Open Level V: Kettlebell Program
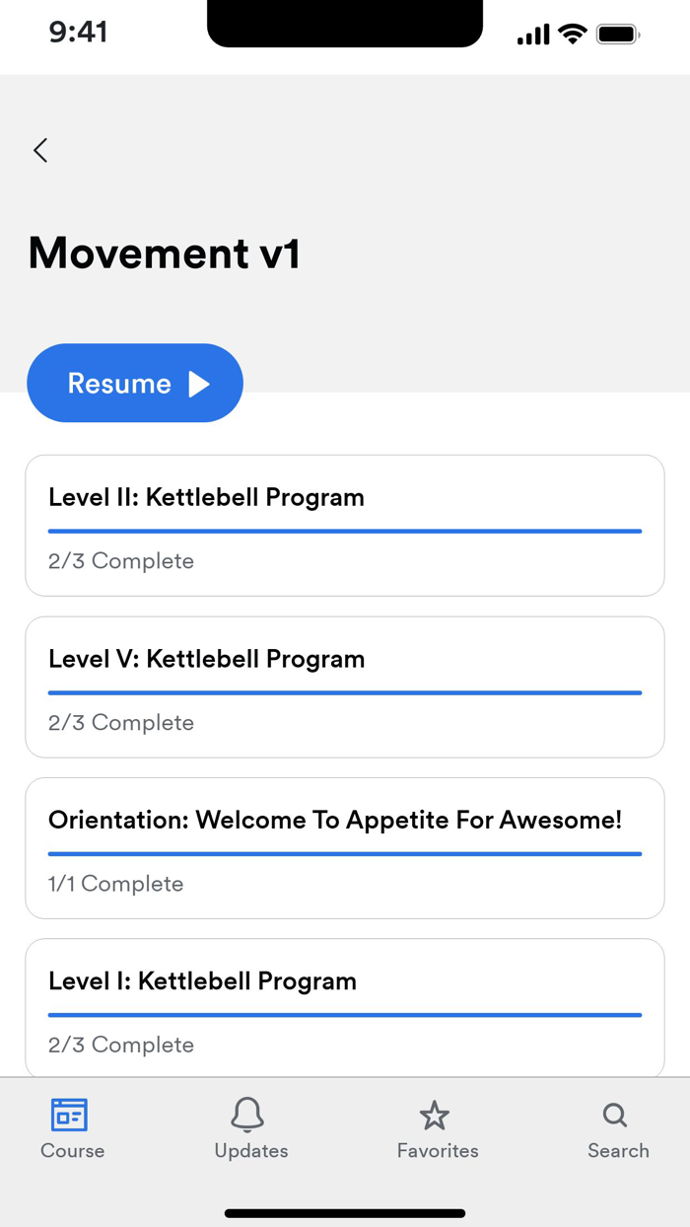Viewport: 690px width, 1227px height. coord(345,686)
